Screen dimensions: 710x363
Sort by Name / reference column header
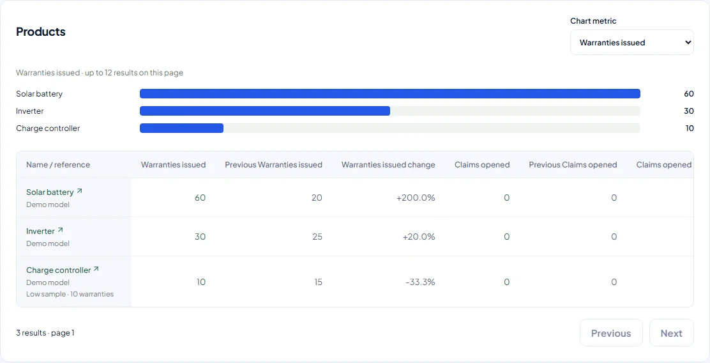pos(58,164)
